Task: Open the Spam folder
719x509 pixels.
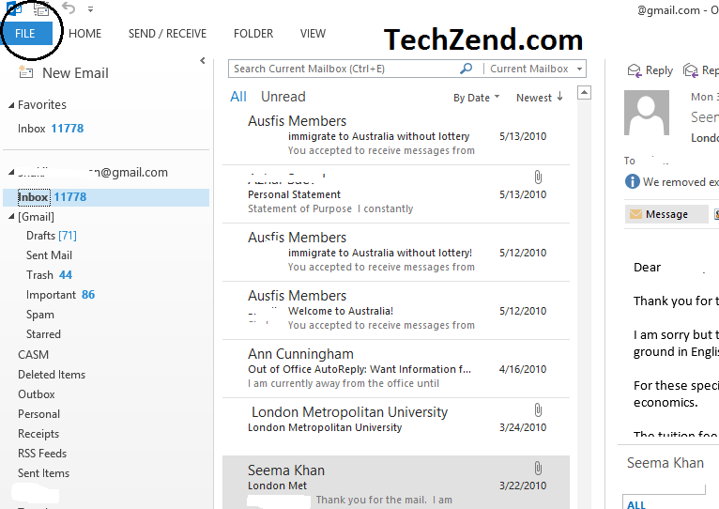Action: click(x=40, y=315)
